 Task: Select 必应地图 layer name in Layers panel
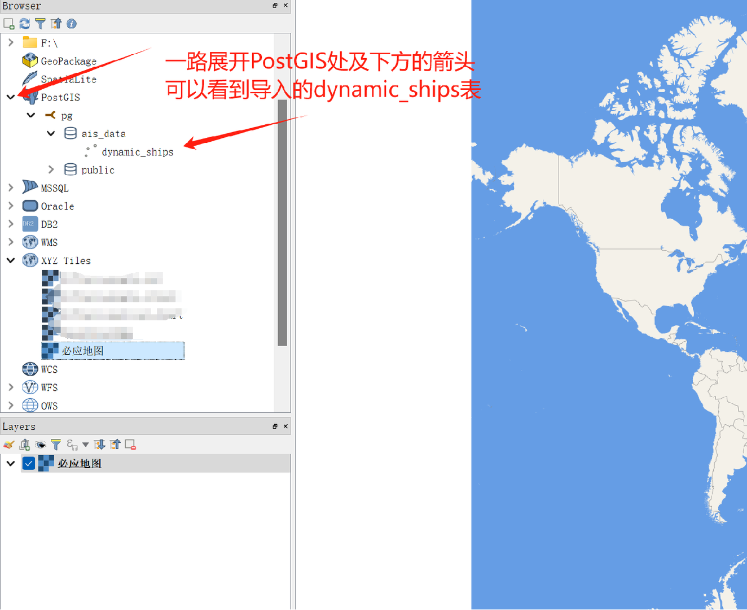point(80,464)
